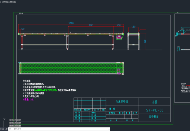Select the '材料' cell in title block
The width and height of the screenshot is (190, 131).
(112, 109)
